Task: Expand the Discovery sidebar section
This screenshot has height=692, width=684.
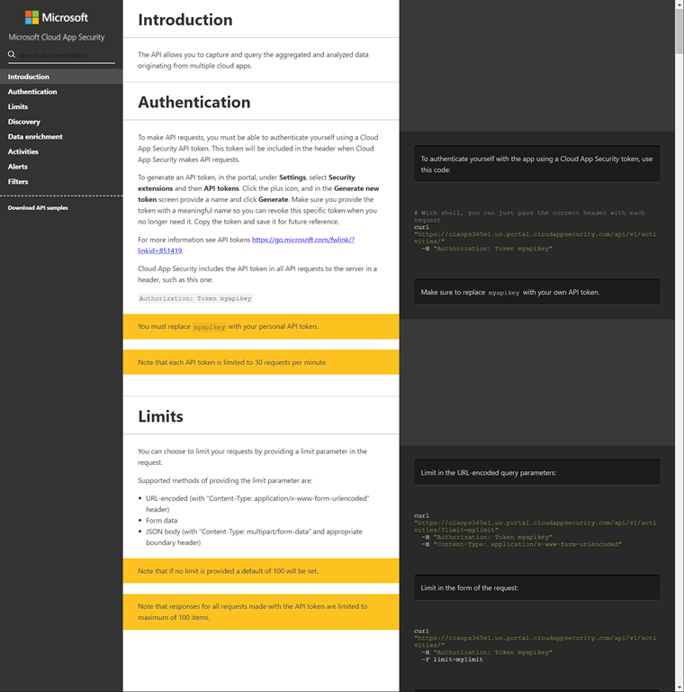Action: (x=24, y=122)
